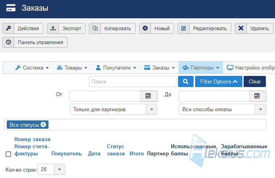The width and height of the screenshot is (275, 178).
Task: Click the Редактировать button label
Action: [210, 29]
